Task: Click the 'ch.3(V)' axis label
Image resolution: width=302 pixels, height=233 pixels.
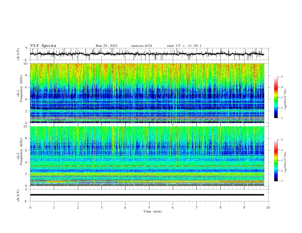Action: click(18, 195)
